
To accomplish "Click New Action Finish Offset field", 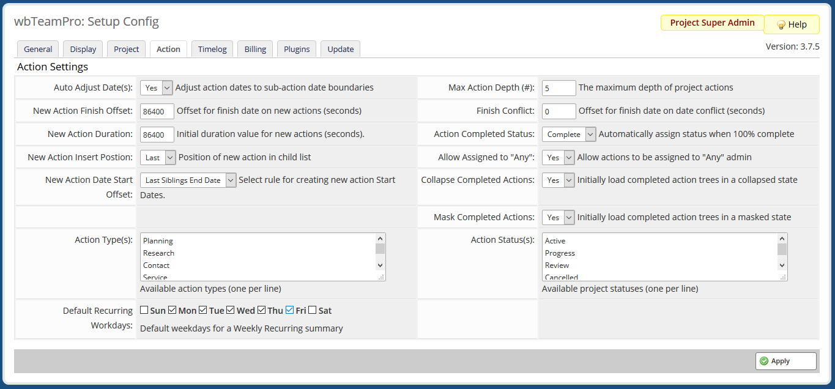I will (x=157, y=111).
